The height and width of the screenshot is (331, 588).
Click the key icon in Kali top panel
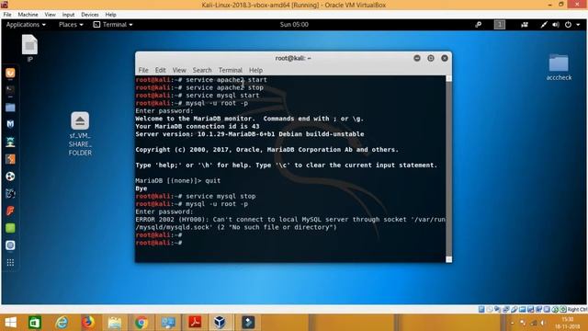tap(478, 25)
